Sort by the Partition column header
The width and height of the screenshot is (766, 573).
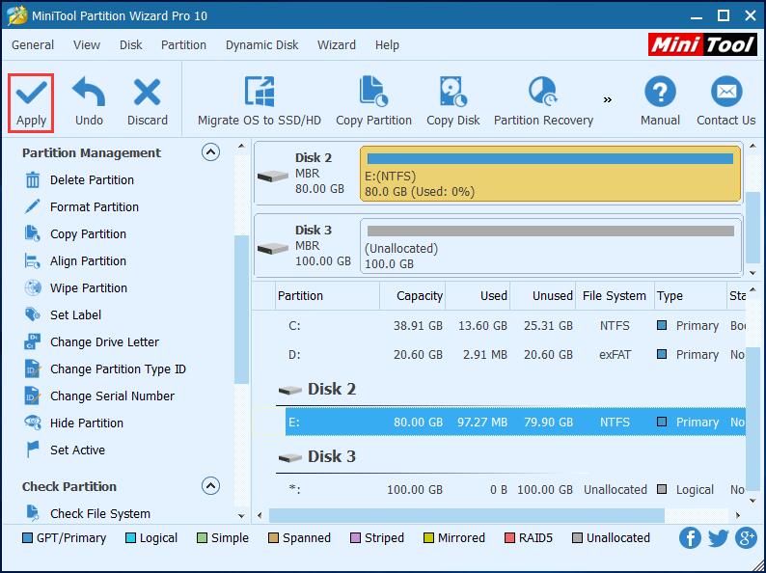(327, 295)
